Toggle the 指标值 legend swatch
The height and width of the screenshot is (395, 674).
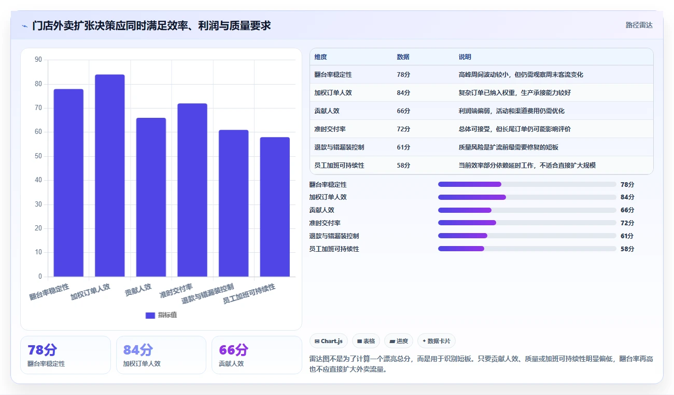pos(150,315)
